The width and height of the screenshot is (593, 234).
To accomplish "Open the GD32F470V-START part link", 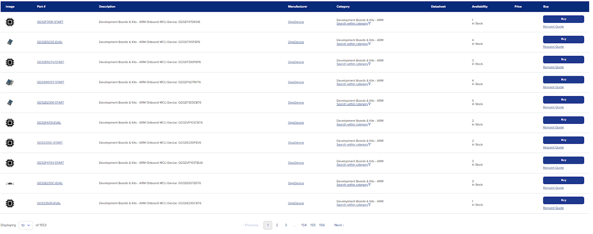I will [50, 163].
